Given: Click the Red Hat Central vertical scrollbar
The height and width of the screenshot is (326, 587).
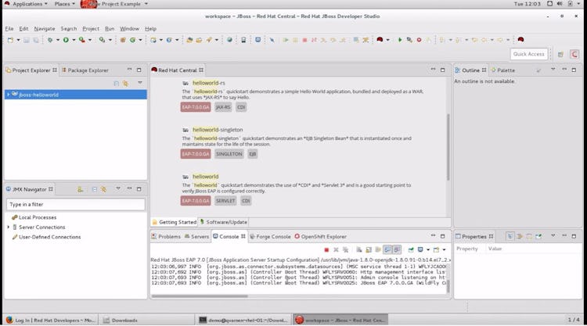Looking at the screenshot, I should pos(448,146).
